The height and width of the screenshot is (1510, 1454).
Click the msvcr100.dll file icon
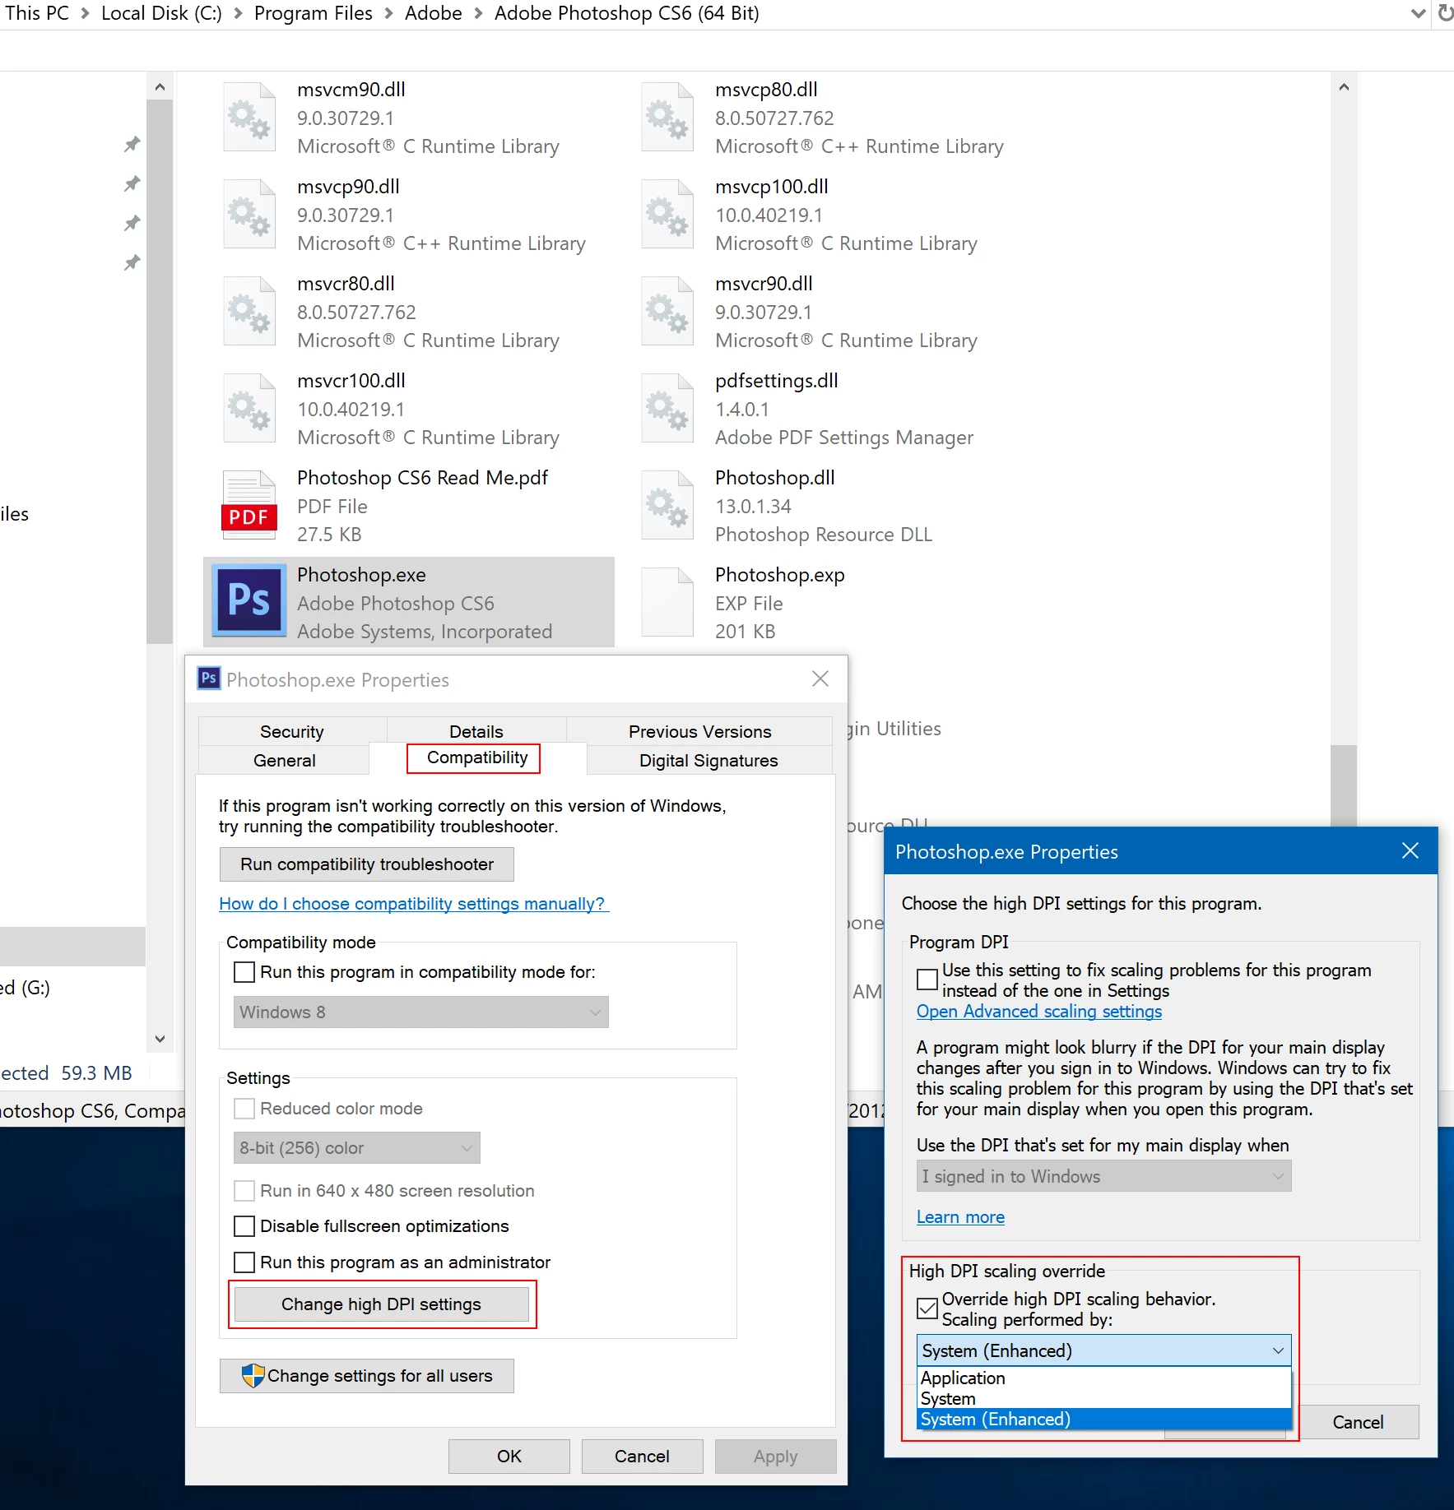[249, 408]
